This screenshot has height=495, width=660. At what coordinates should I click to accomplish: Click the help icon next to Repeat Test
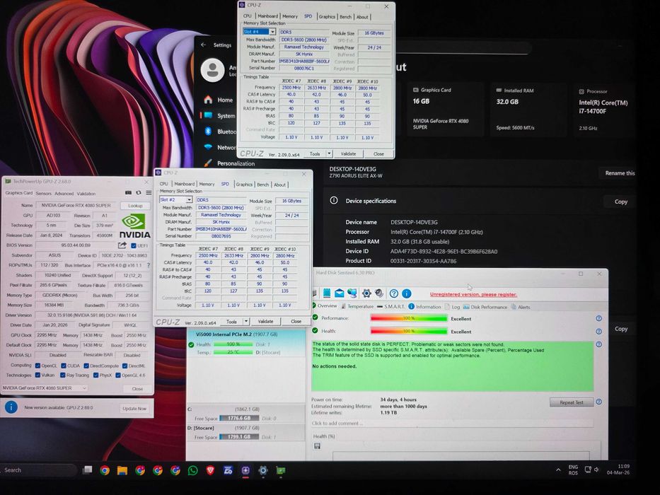[x=599, y=402]
